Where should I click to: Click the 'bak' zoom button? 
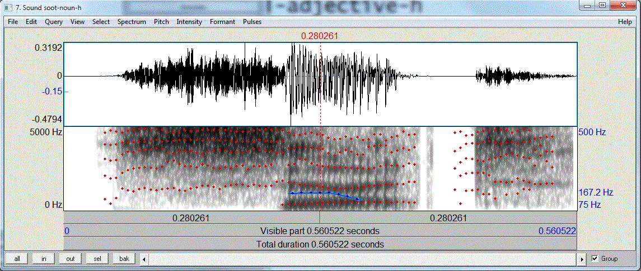pos(124,259)
